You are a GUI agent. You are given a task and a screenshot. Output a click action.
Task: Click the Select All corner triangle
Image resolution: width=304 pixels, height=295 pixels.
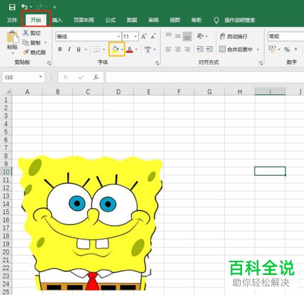click(x=8, y=92)
